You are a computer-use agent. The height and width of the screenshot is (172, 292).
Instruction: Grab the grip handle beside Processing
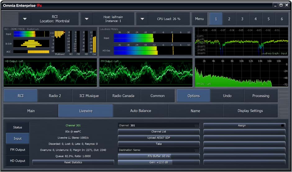tap(284, 96)
